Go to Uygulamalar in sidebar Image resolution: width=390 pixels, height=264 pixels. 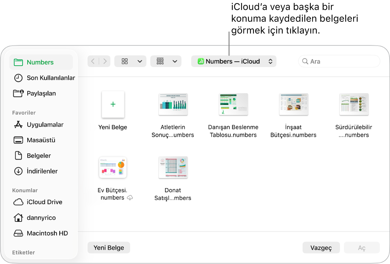pyautogui.click(x=41, y=124)
